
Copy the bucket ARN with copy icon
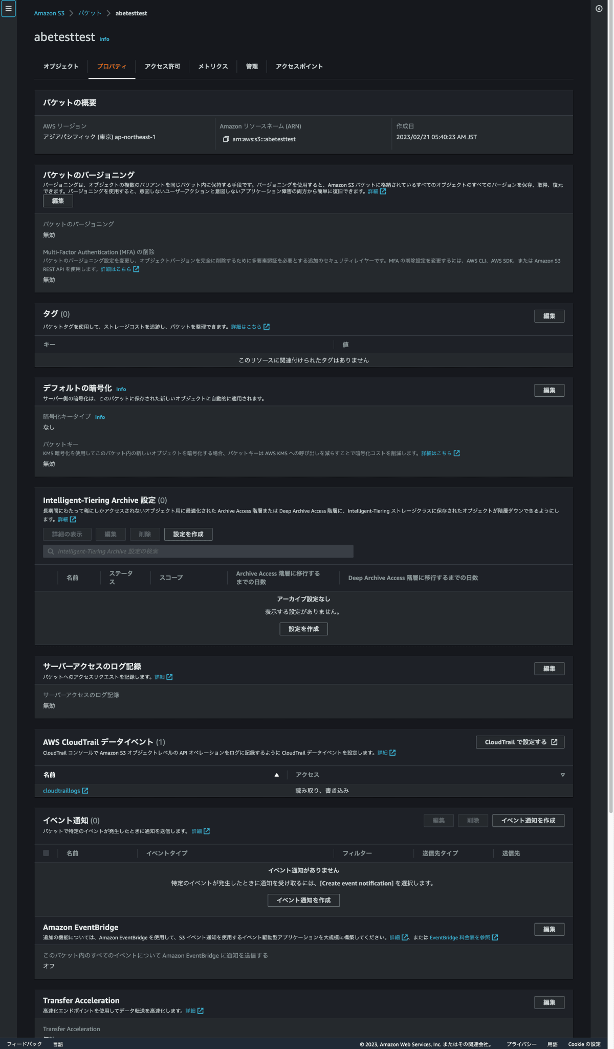click(x=226, y=139)
